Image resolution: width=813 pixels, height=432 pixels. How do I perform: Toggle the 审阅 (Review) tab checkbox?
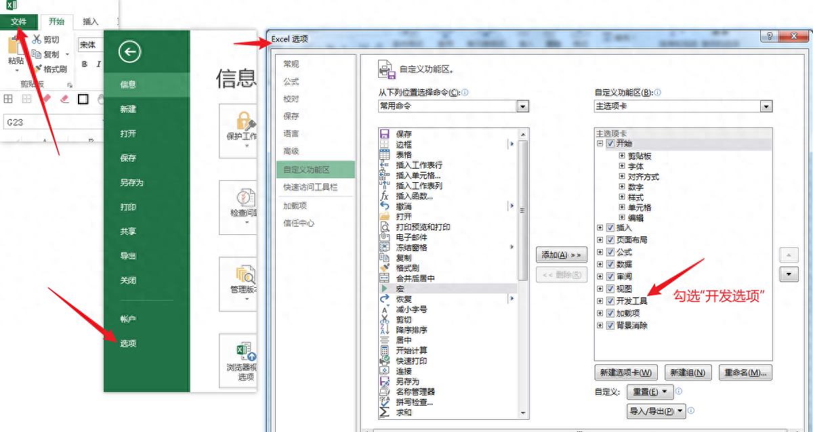coord(610,276)
